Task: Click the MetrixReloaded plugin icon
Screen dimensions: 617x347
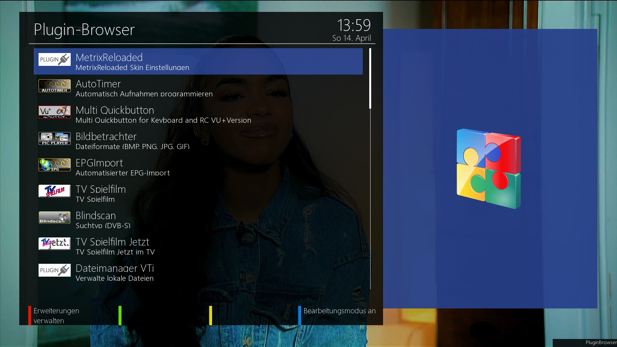Action: (54, 59)
